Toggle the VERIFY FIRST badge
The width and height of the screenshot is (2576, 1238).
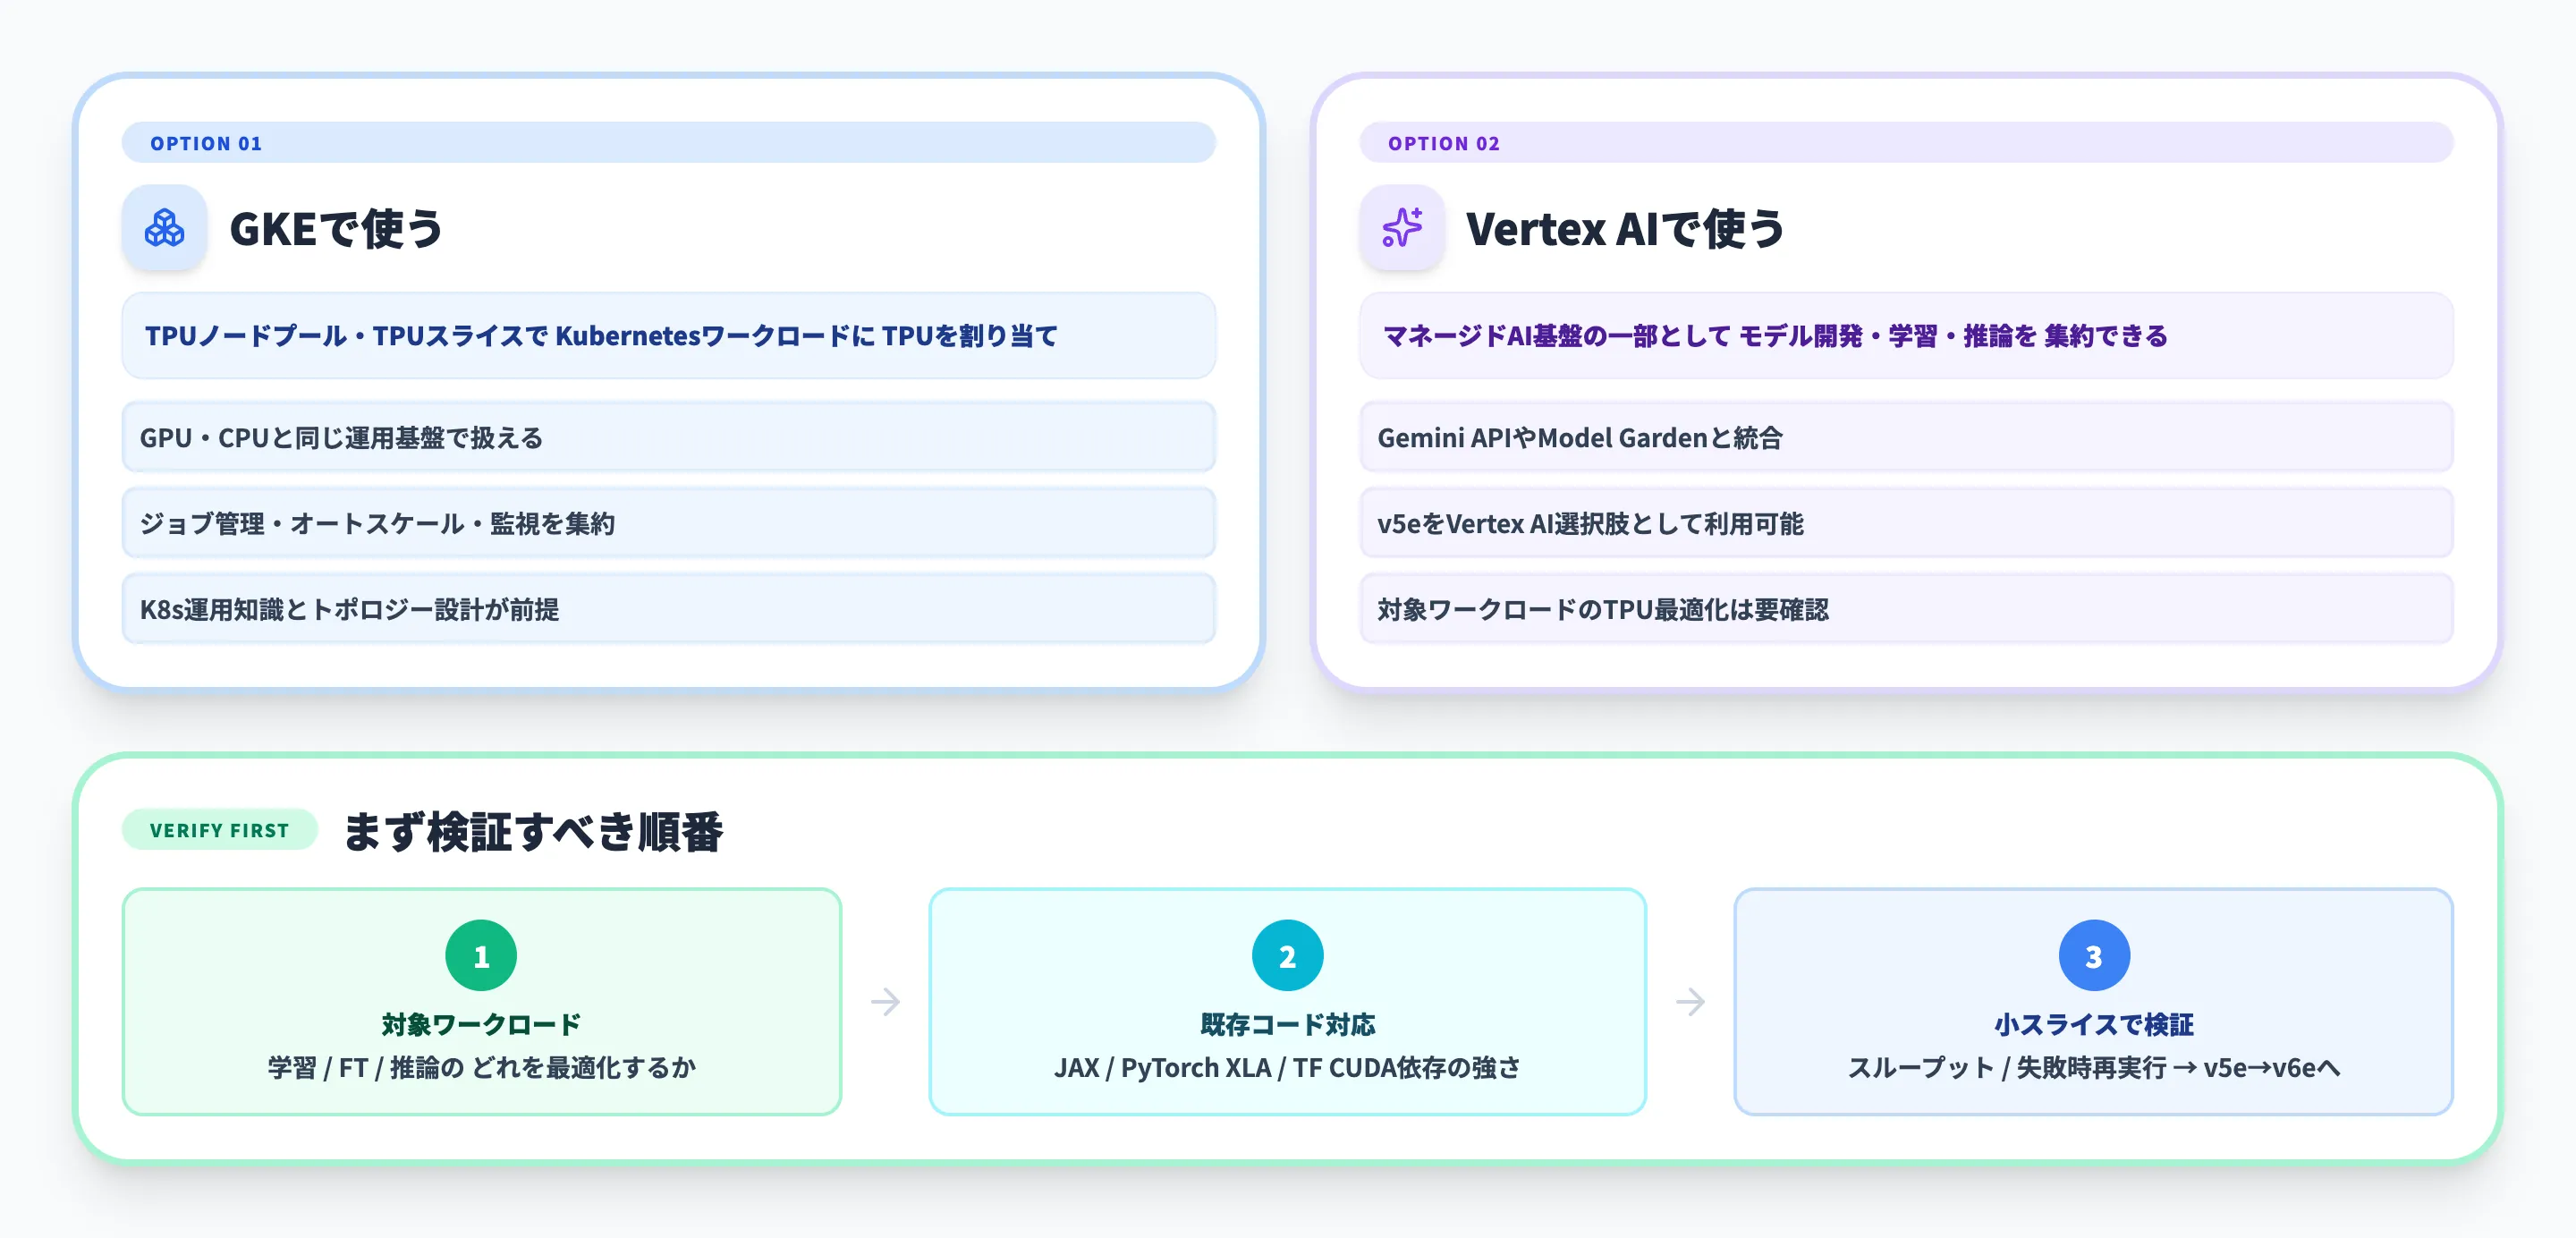tap(219, 829)
